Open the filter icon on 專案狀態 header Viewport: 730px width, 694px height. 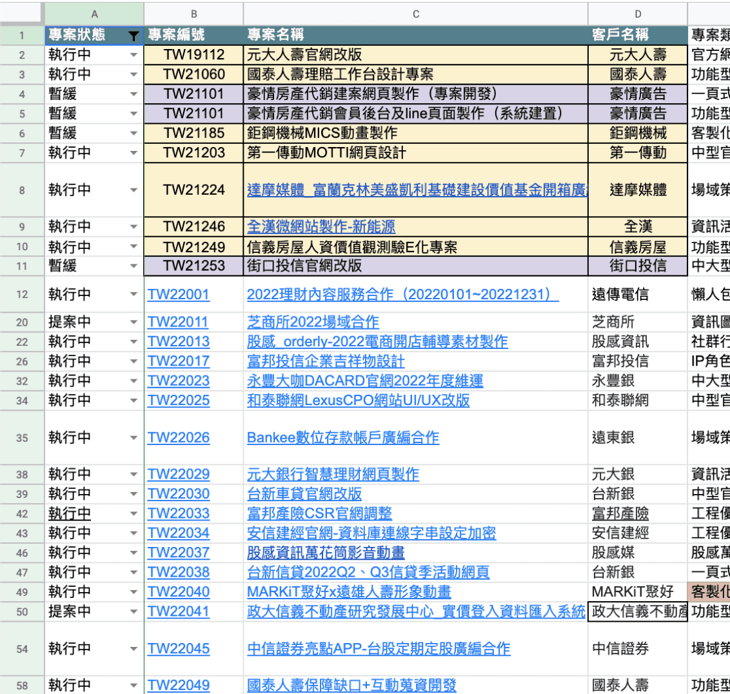(133, 36)
